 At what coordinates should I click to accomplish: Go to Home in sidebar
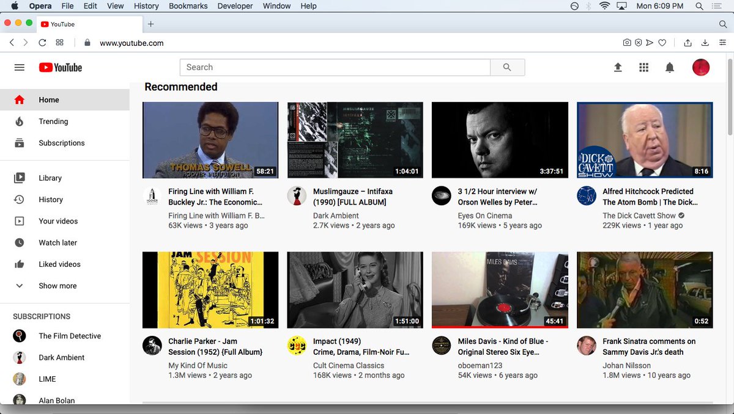point(65,100)
